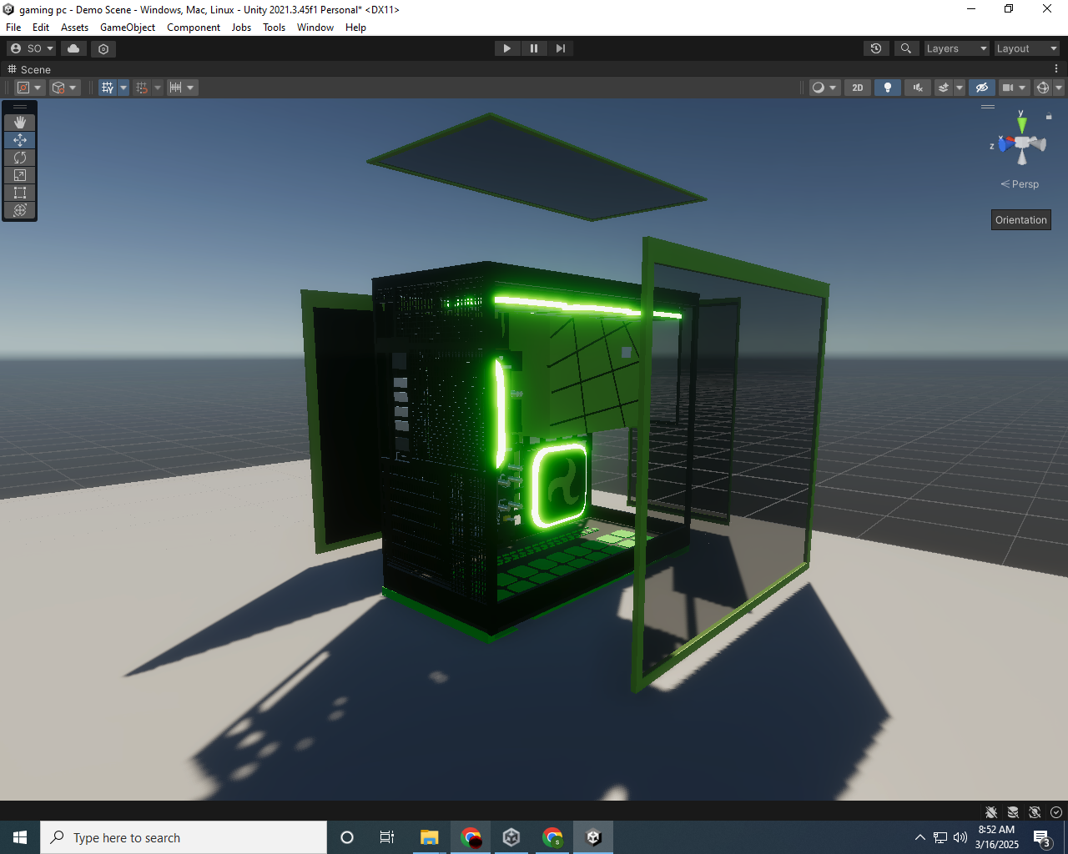The width and height of the screenshot is (1068, 854).
Task: Select the Move tool
Action: (20, 140)
